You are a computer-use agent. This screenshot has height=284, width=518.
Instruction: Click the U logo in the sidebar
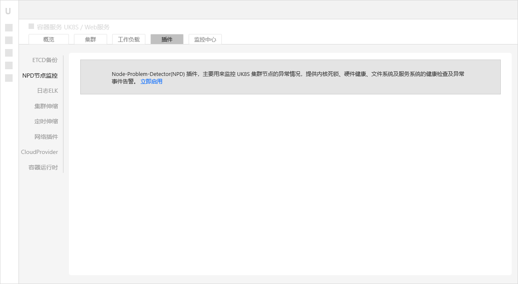pos(8,11)
